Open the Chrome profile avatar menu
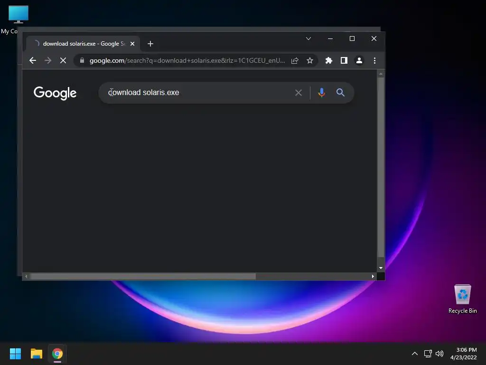 pos(359,60)
